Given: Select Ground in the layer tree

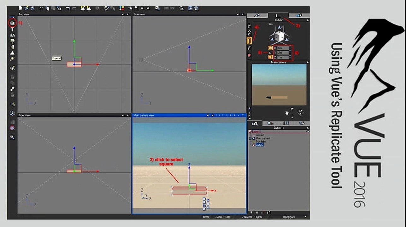Looking at the screenshot, I should pyautogui.click(x=260, y=135).
